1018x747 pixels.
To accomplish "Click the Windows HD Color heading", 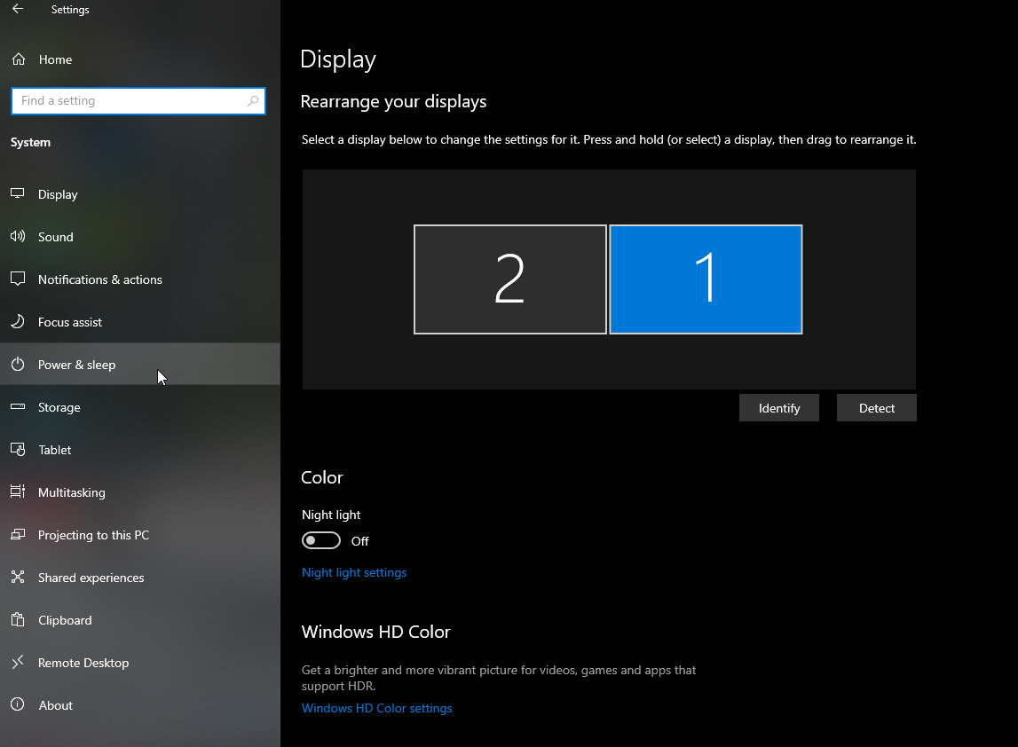I will point(376,632).
